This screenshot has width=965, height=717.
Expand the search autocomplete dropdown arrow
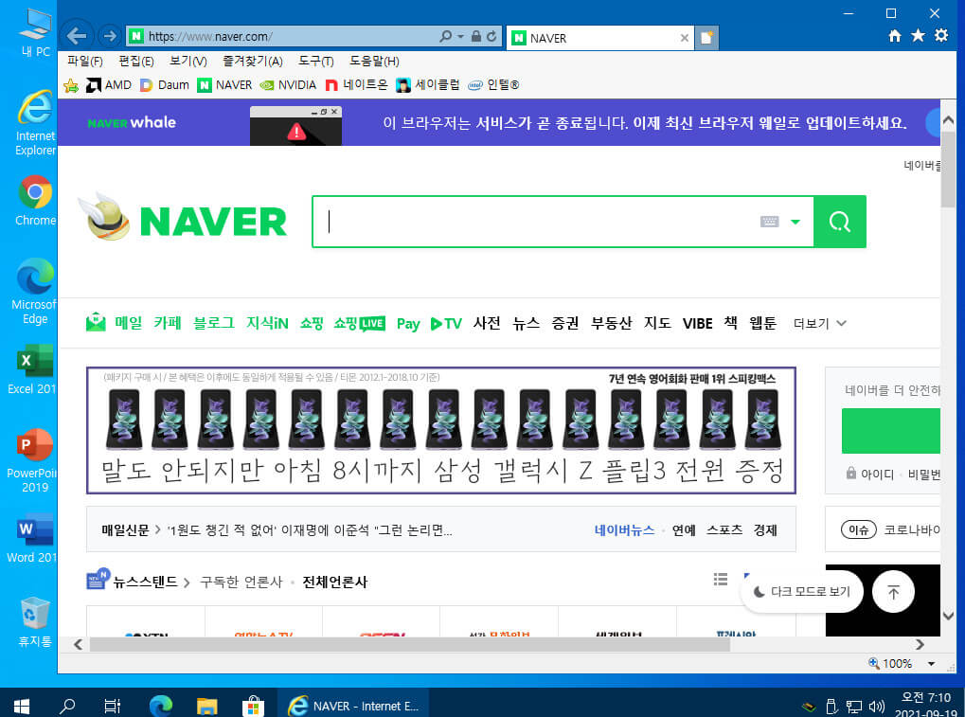[795, 223]
